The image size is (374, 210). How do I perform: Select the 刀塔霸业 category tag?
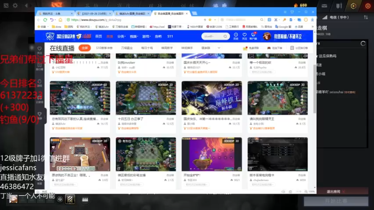pyautogui.click(x=127, y=48)
